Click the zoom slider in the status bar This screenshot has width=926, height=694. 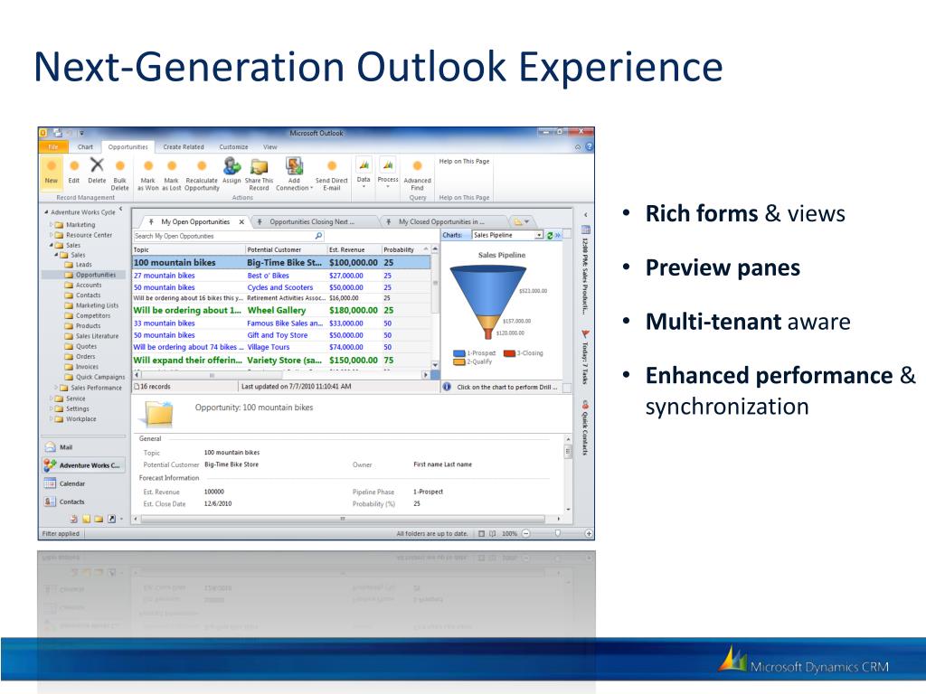coord(557,533)
